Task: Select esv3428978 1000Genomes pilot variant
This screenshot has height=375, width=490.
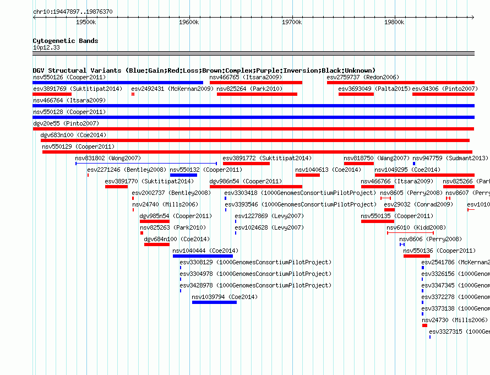Action: point(255,285)
